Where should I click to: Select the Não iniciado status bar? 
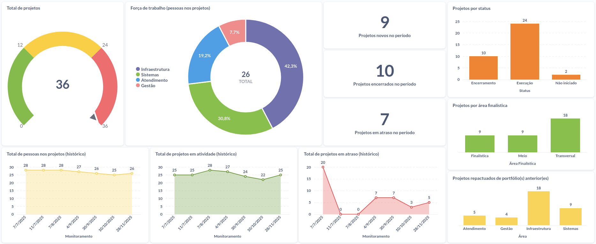tap(566, 77)
